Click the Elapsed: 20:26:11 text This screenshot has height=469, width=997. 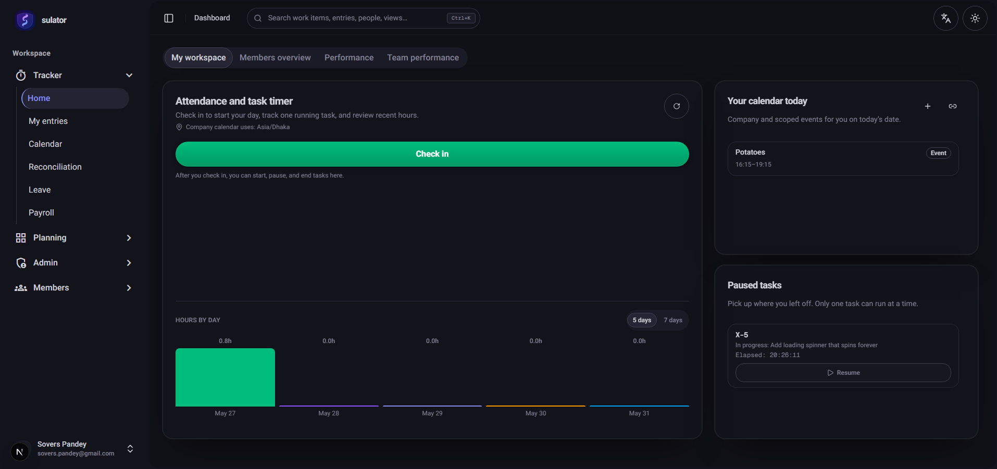(x=767, y=355)
